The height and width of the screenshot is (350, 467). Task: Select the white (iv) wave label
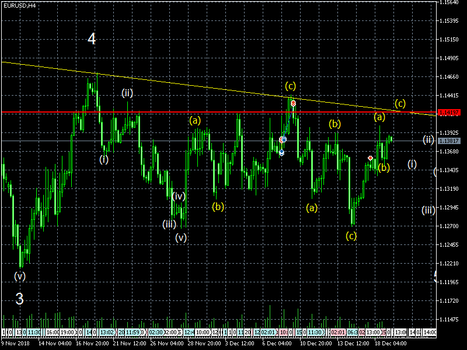[x=179, y=196]
